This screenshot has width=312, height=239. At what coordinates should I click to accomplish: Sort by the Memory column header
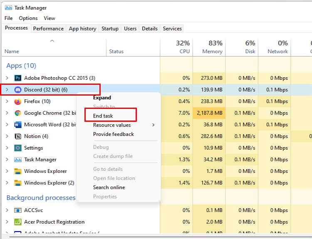[209, 48]
